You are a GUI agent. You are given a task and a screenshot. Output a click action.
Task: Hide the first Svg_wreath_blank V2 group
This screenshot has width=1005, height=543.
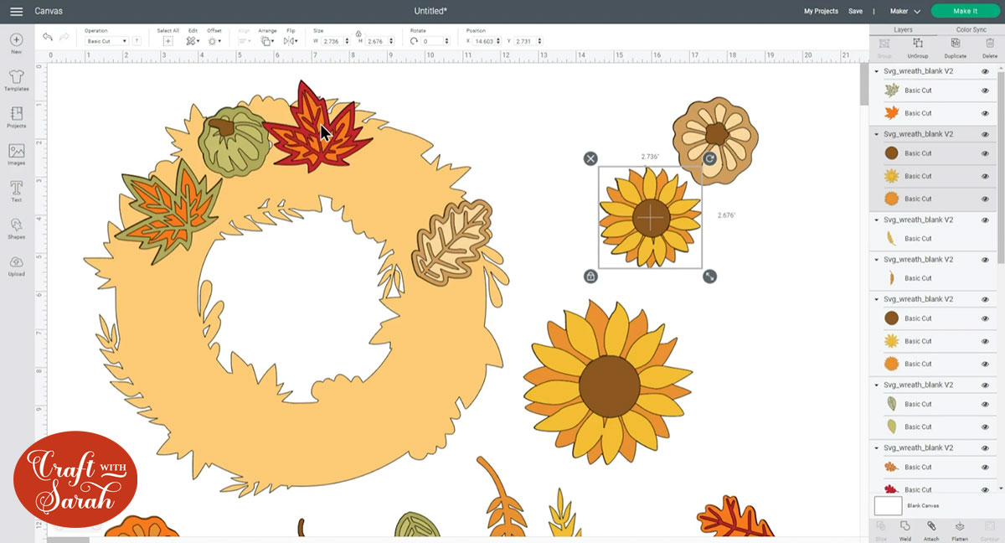[985, 72]
